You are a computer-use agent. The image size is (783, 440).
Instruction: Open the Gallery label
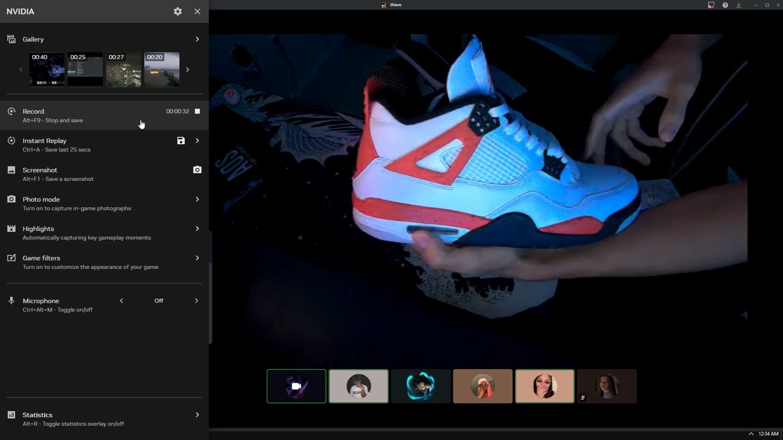point(33,39)
